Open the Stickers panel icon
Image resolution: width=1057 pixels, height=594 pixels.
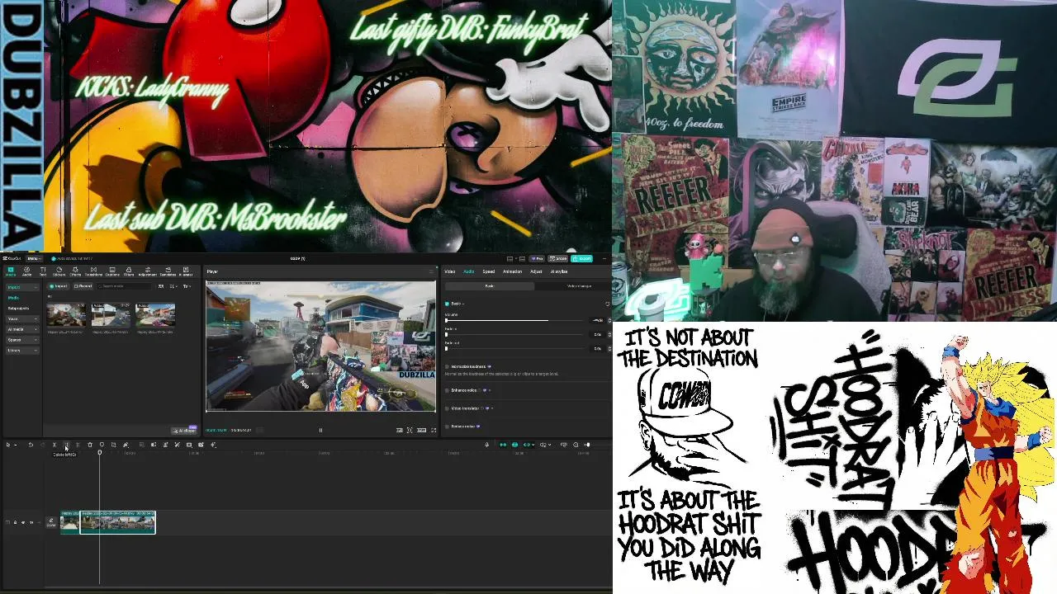click(x=59, y=271)
